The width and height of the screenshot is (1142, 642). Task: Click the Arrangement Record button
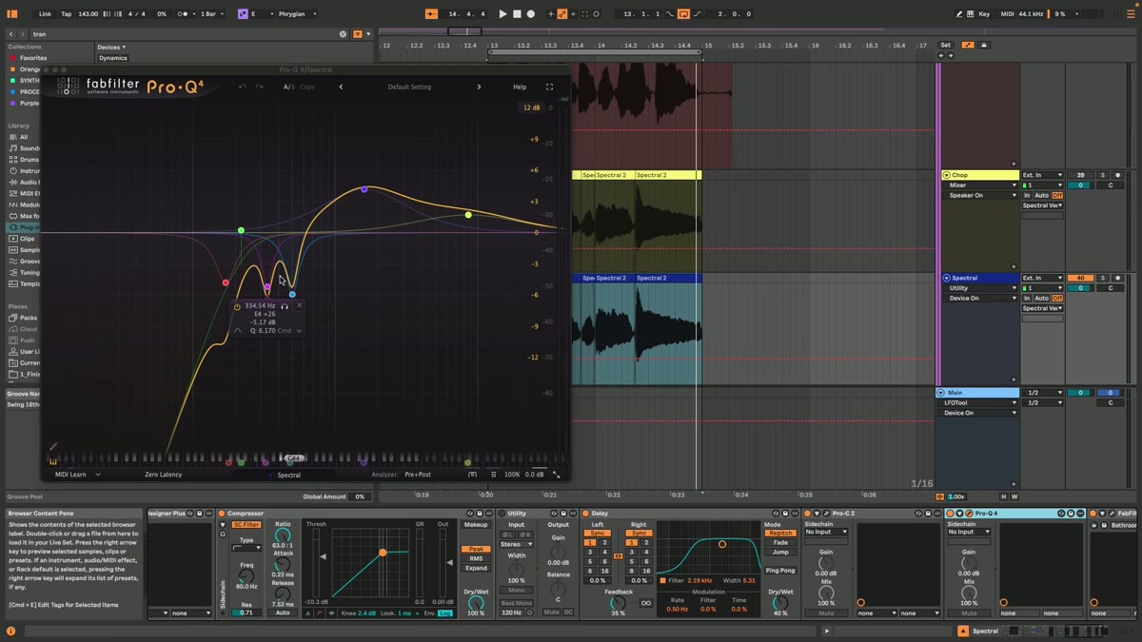pos(531,14)
